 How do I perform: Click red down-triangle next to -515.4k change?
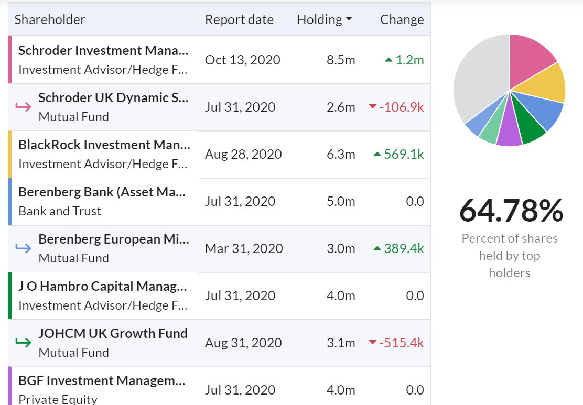tap(373, 342)
